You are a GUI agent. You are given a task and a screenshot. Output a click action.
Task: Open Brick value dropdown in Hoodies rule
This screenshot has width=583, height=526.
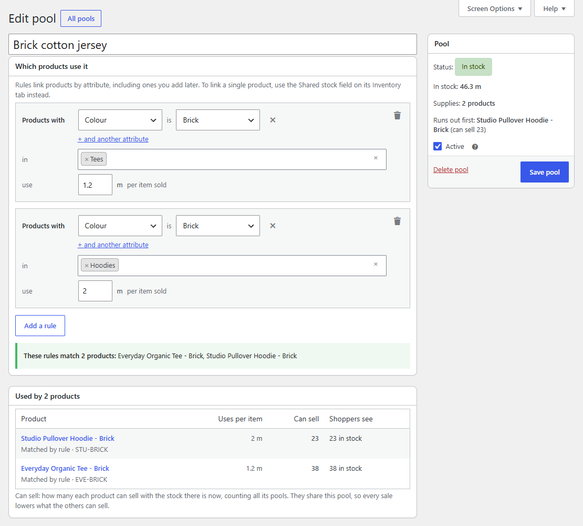pyautogui.click(x=218, y=226)
